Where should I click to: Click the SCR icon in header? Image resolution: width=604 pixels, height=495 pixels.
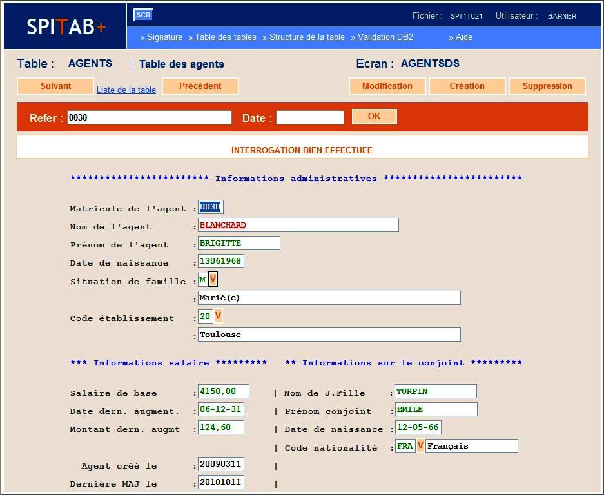pyautogui.click(x=142, y=15)
